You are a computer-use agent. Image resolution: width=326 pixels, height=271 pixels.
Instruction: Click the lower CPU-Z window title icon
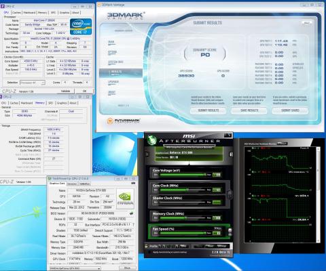[x=1, y=97]
